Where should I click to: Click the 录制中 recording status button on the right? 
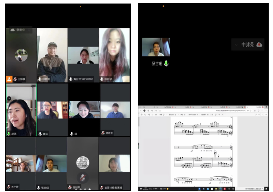click(247, 45)
